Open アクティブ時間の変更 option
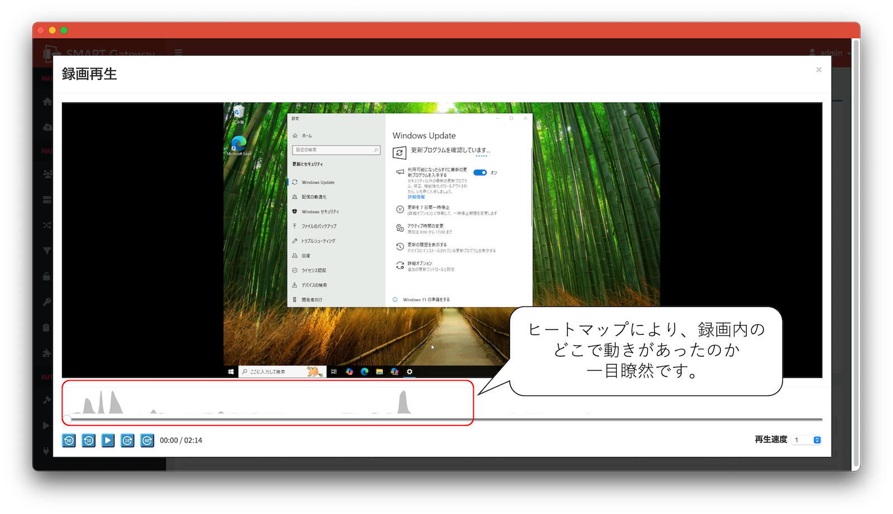 [425, 226]
